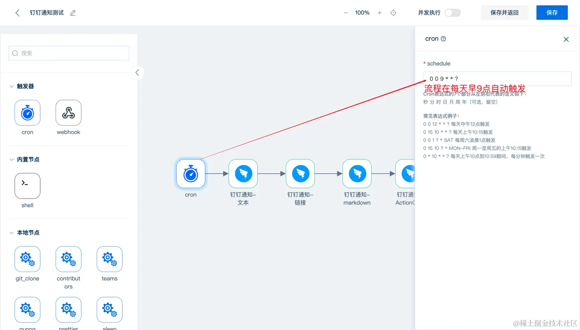Select the cron trigger icon in the sidebar
This screenshot has height=330, width=580.
point(27,113)
